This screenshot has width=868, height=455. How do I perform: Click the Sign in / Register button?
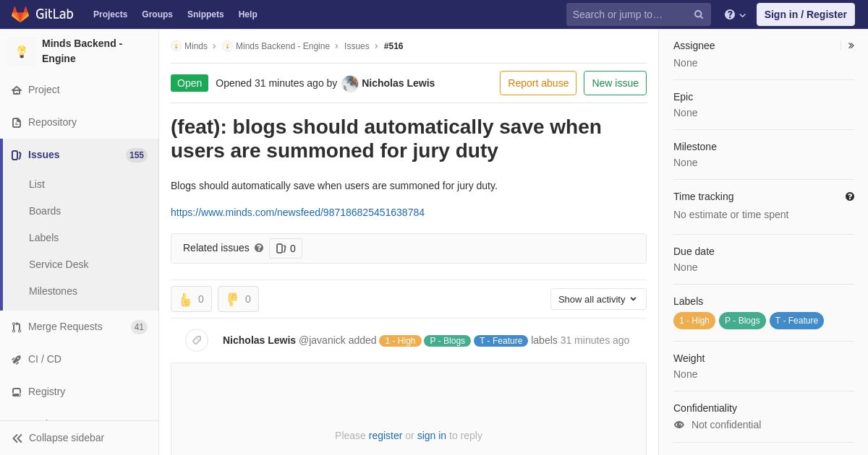805,14
